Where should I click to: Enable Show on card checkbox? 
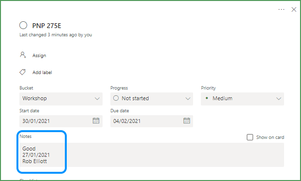pos(250,137)
